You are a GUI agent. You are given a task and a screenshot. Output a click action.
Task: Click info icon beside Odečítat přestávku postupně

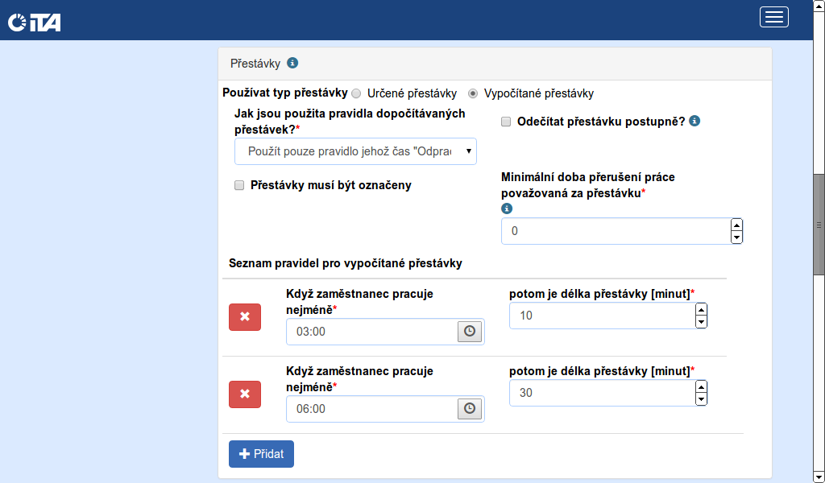694,122
